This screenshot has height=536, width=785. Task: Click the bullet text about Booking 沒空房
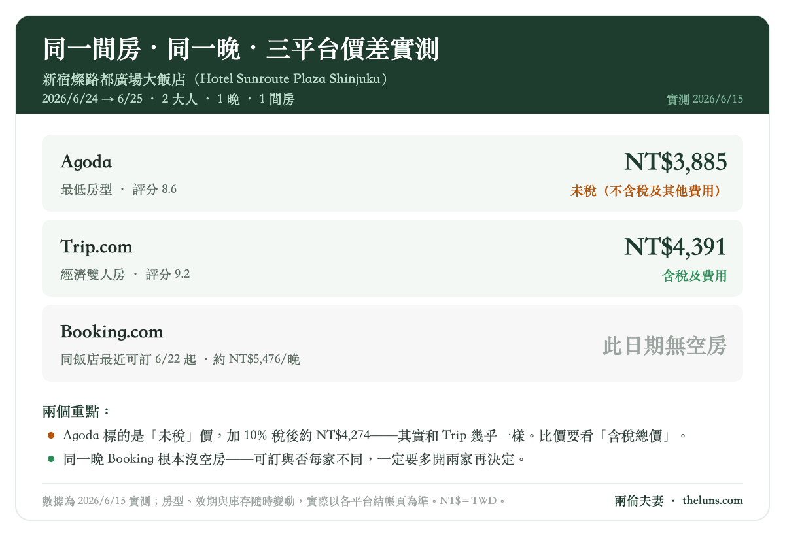[x=294, y=459]
